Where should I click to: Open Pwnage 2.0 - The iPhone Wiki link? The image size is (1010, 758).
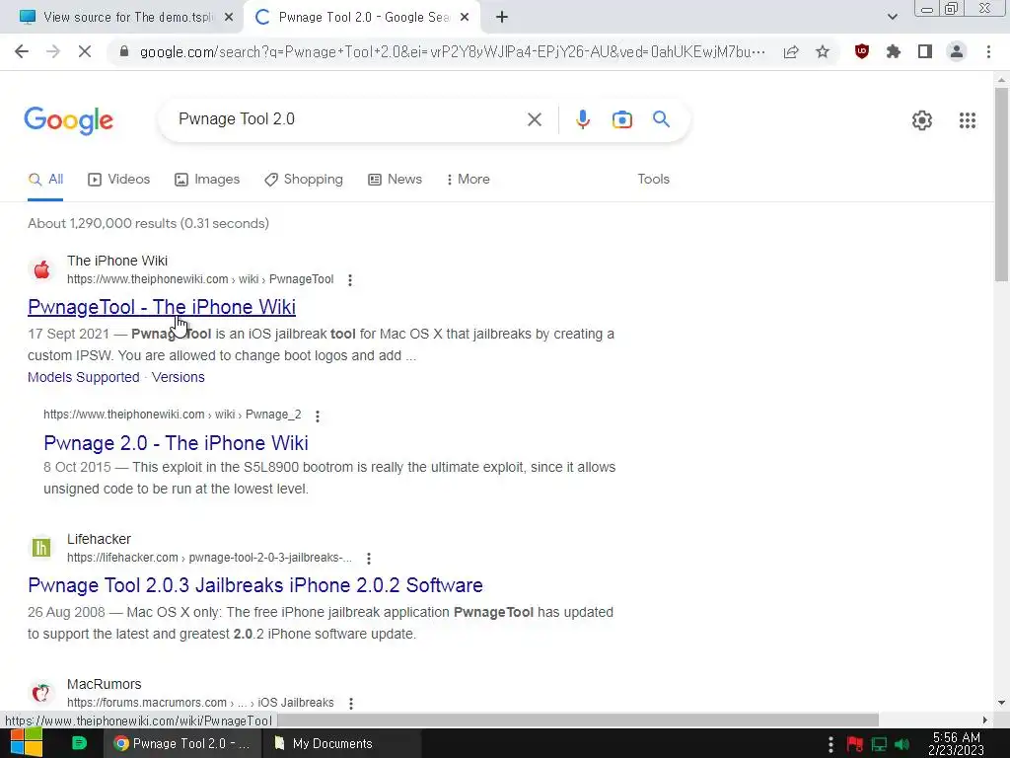coord(176,443)
